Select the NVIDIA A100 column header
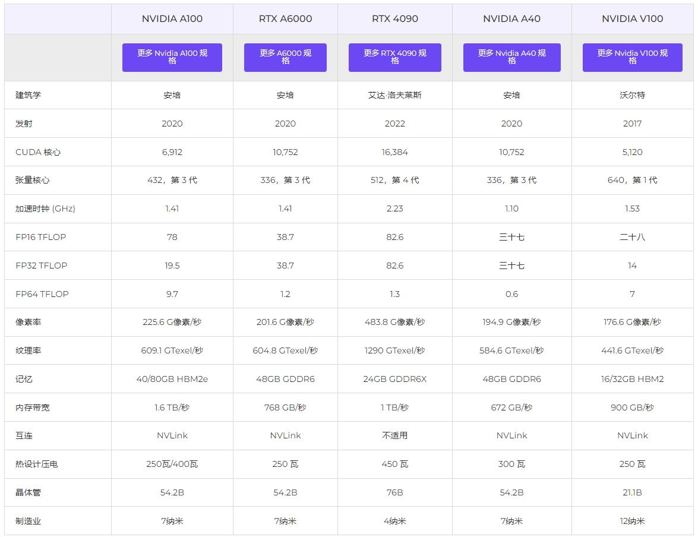Viewport: 698px width, 537px height. (x=172, y=18)
